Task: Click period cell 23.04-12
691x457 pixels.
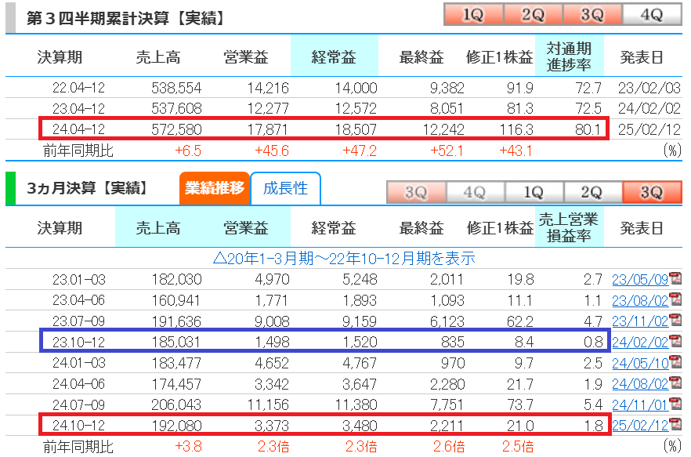Action: (78, 108)
